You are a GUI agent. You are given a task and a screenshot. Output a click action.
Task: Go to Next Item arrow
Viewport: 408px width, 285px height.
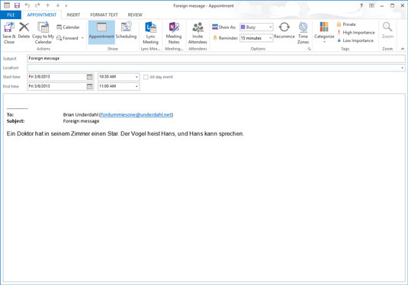click(58, 5)
